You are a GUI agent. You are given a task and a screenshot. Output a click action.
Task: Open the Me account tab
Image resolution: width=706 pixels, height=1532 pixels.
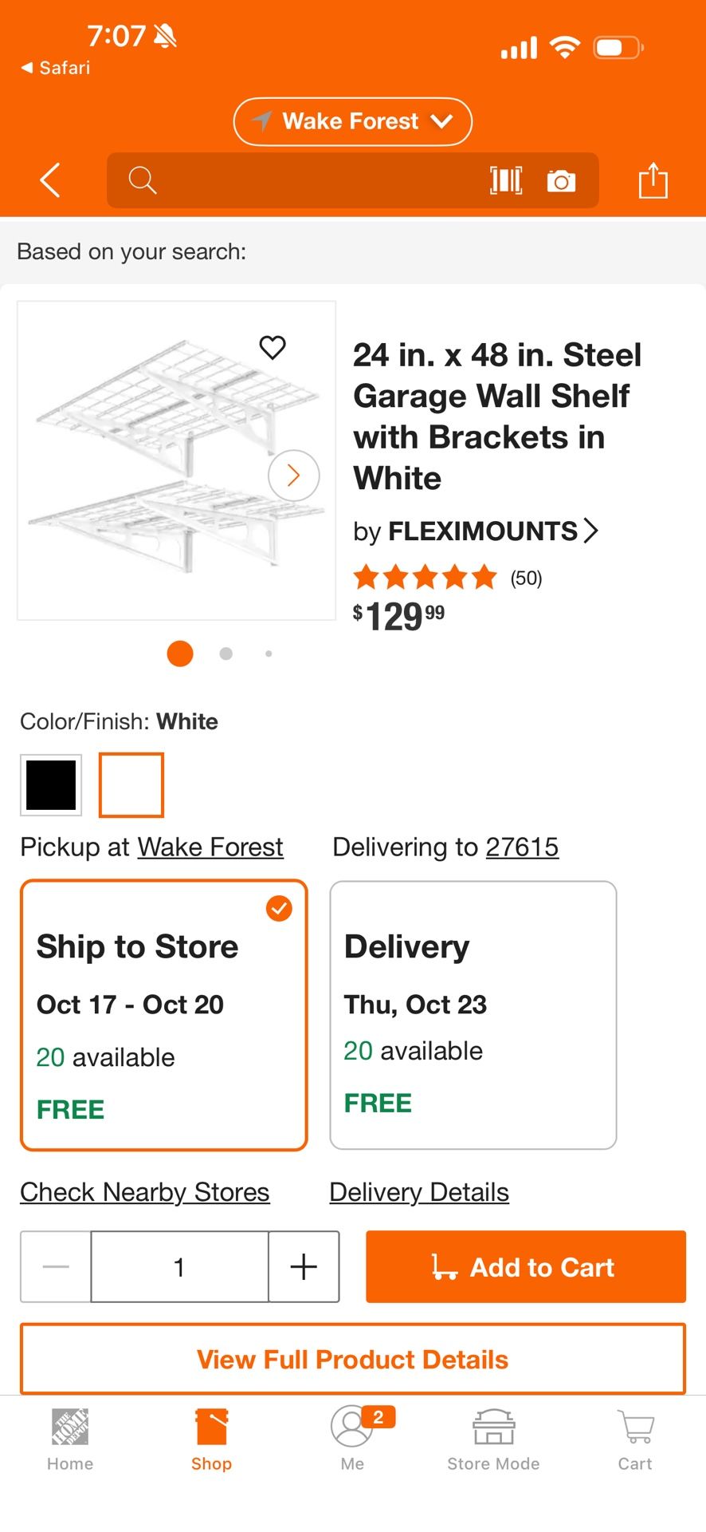[352, 1436]
